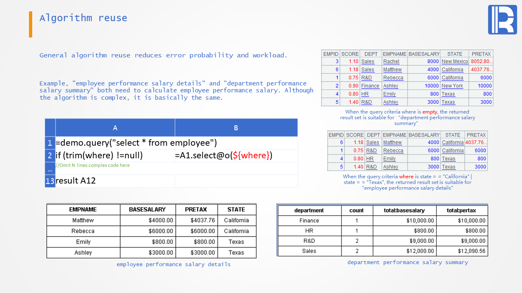Select the Matthew row in details report

click(x=151, y=220)
